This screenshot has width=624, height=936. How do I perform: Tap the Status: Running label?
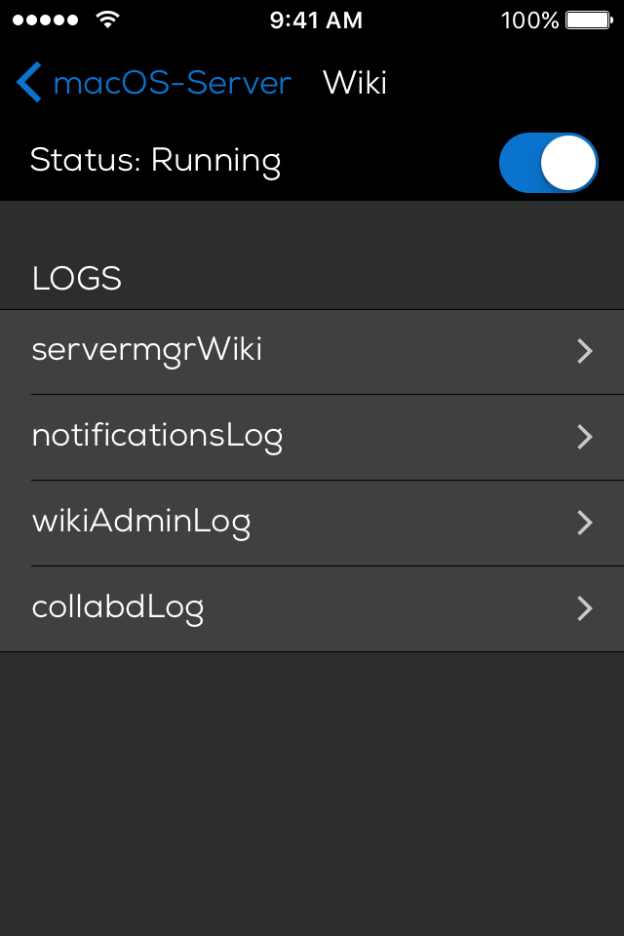pos(156,161)
